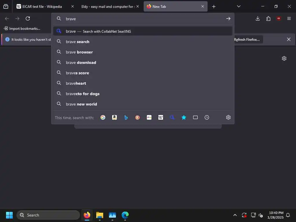296x222 pixels.
Task: Search with DuckDuckGo one-off icon
Action: click(137, 117)
